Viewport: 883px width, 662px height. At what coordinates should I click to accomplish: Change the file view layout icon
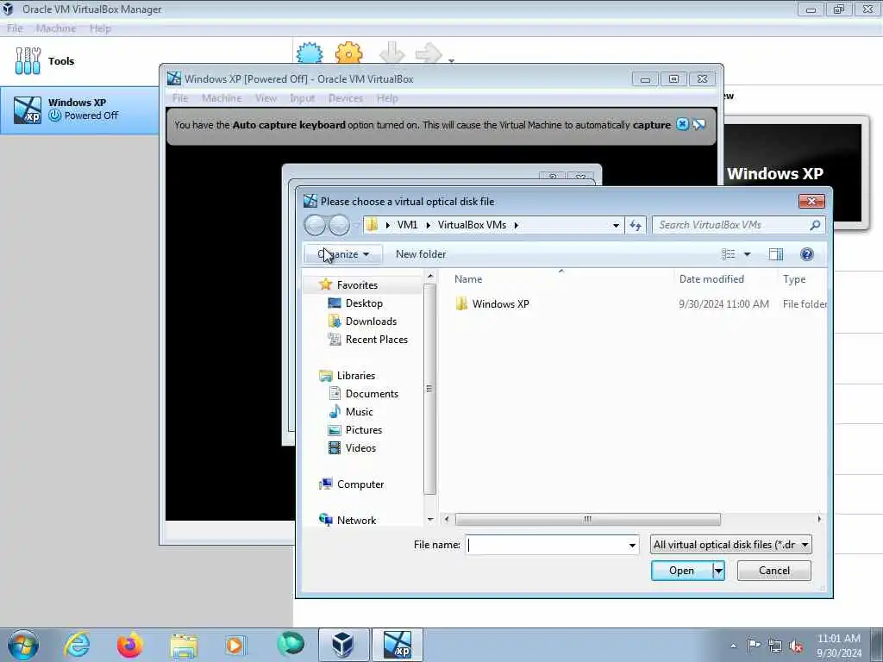click(x=728, y=254)
